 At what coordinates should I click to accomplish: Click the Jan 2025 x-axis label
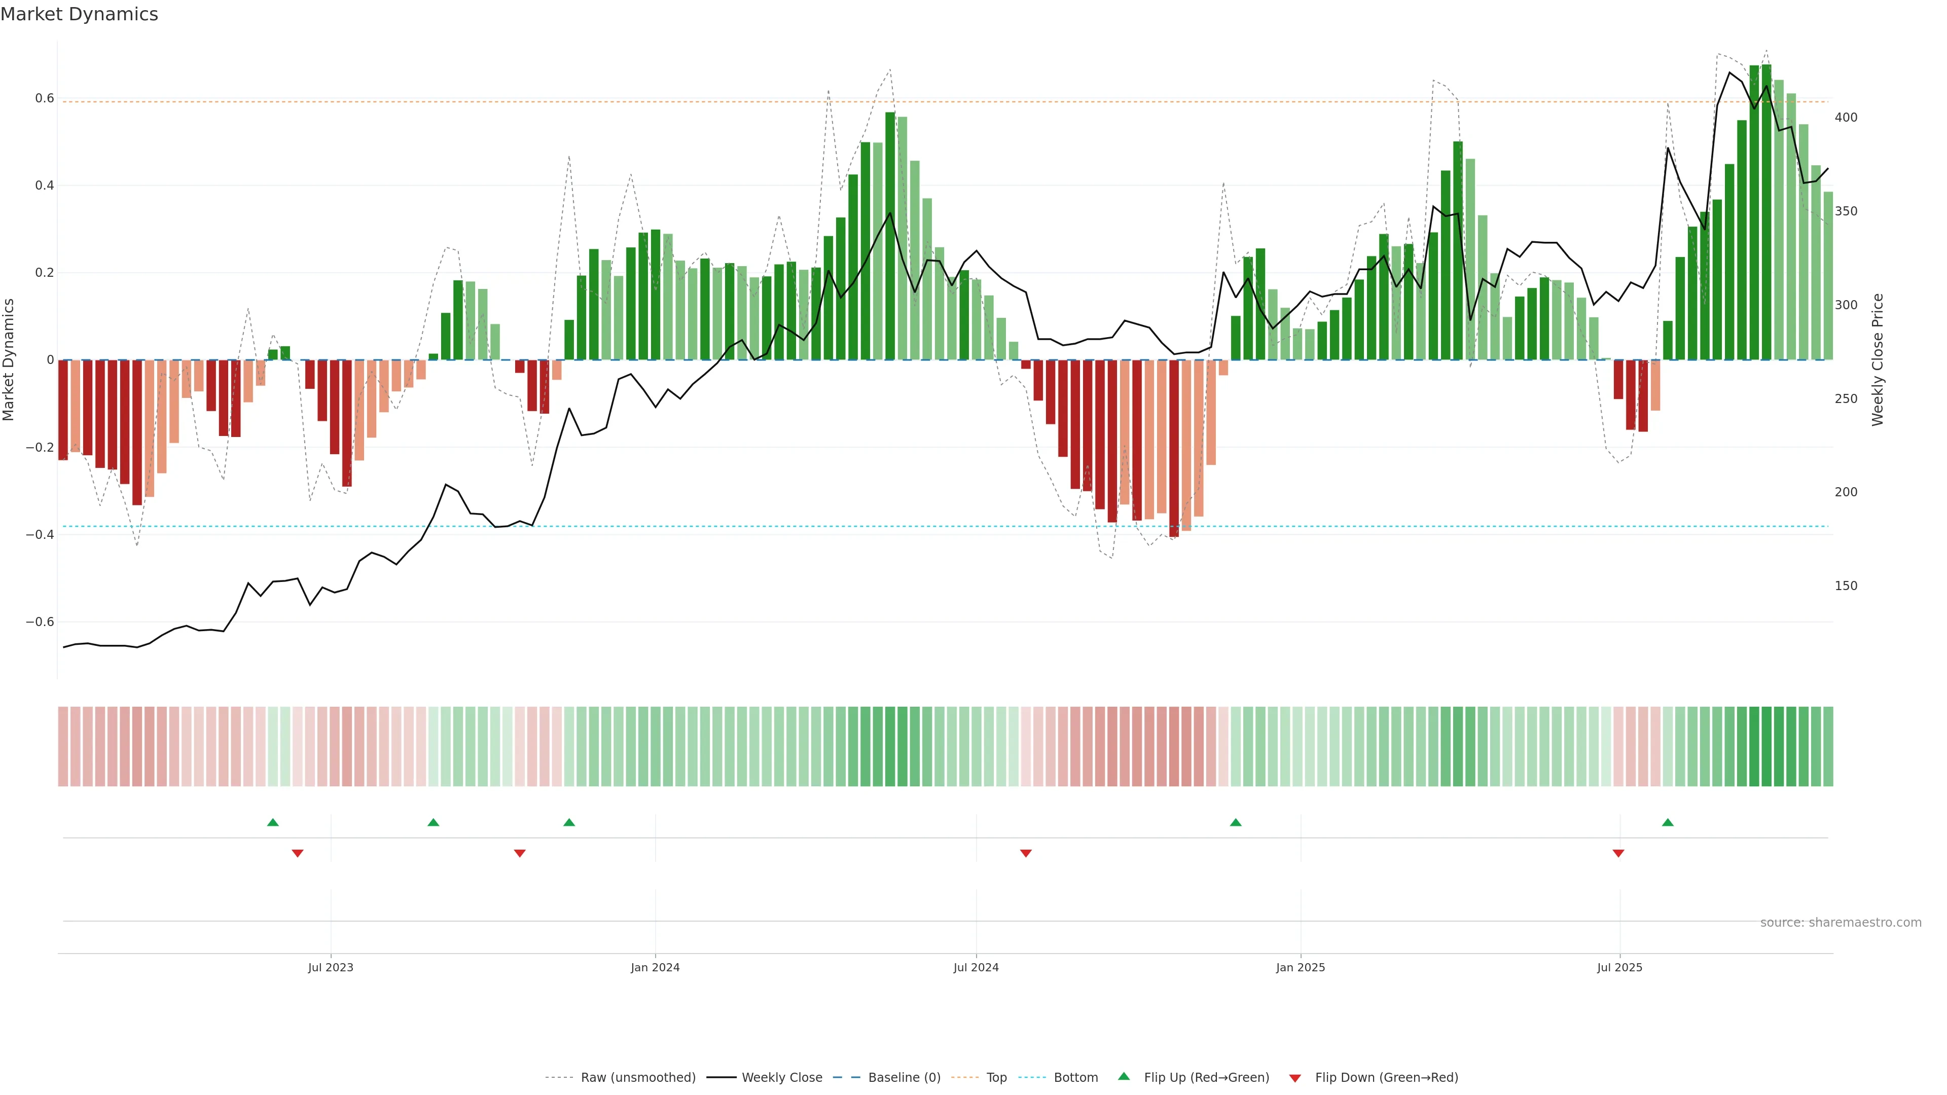[x=1300, y=967]
